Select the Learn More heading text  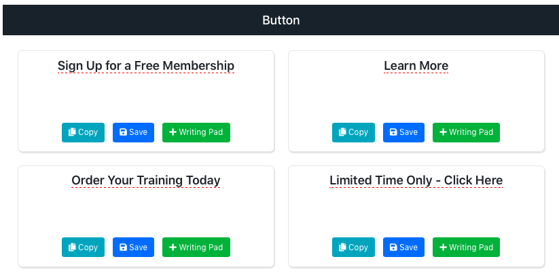(416, 66)
